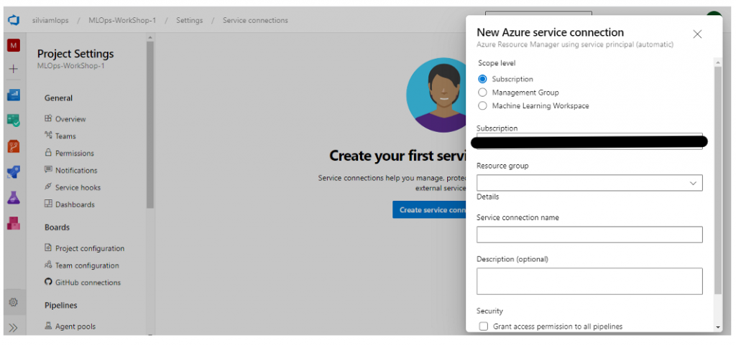Go to silviamlops organization breadcrumb

coord(50,21)
